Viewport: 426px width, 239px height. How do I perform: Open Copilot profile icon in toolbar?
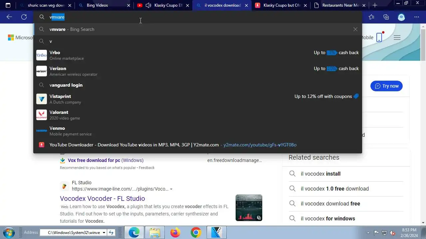tap(401, 17)
